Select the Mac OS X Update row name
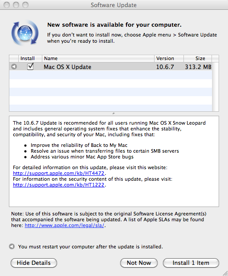This screenshot has height=276, width=228. (67, 67)
